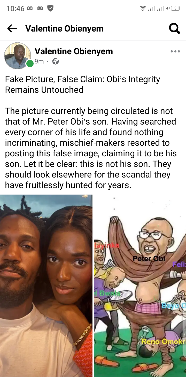Tap the first game controller status icon

click(30, 9)
